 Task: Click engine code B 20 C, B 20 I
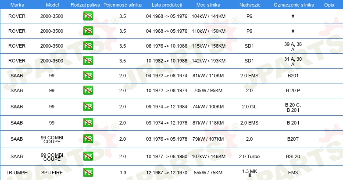click(293, 107)
